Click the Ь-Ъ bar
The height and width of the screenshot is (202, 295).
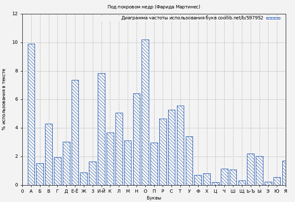(x=250, y=169)
